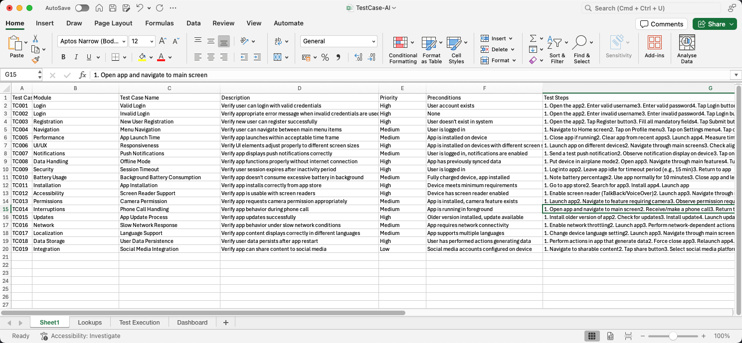The width and height of the screenshot is (742, 343).
Task: Click the AutoSum sigma icon
Action: [533, 38]
